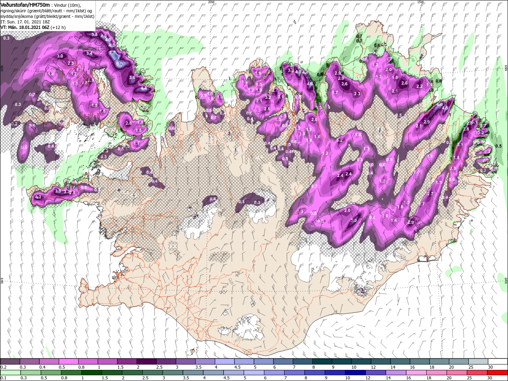
Task: Pick the bright pink swatch between 0.5 and 0.8
Action: [68, 362]
